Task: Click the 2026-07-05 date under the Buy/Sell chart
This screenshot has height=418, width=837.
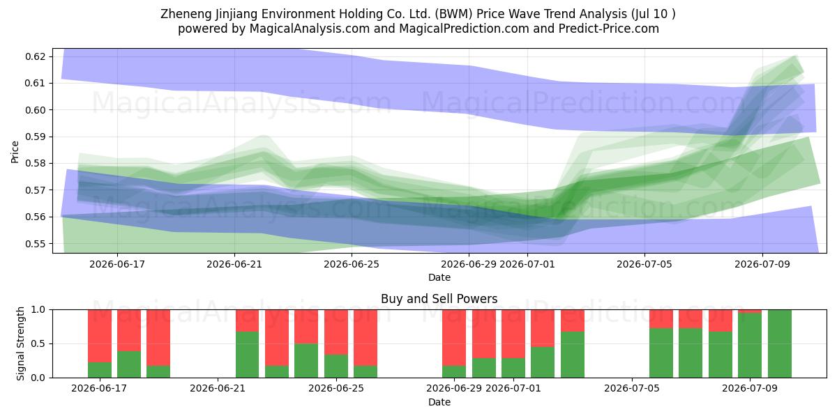Action: click(631, 389)
